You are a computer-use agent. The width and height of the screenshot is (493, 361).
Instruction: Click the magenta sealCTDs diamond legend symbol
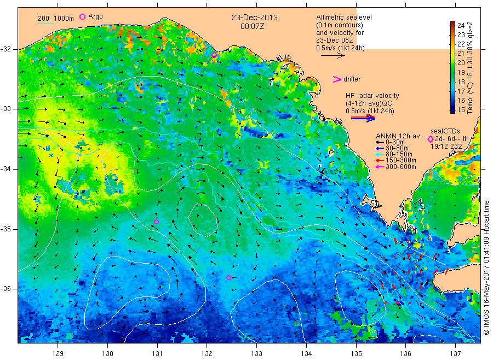click(431, 139)
